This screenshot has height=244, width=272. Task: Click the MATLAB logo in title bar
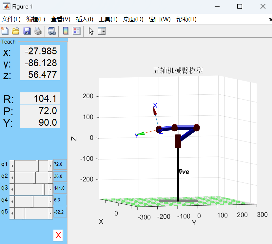point(7,7)
